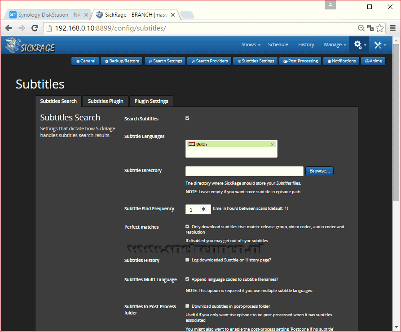Image resolution: width=401 pixels, height=332 pixels.
Task: Open General configuration
Action: 85,61
